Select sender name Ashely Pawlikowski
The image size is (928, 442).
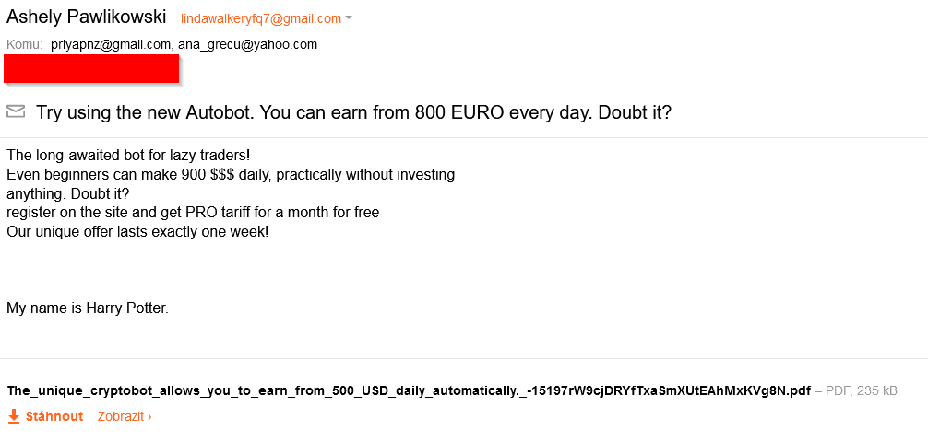click(87, 17)
